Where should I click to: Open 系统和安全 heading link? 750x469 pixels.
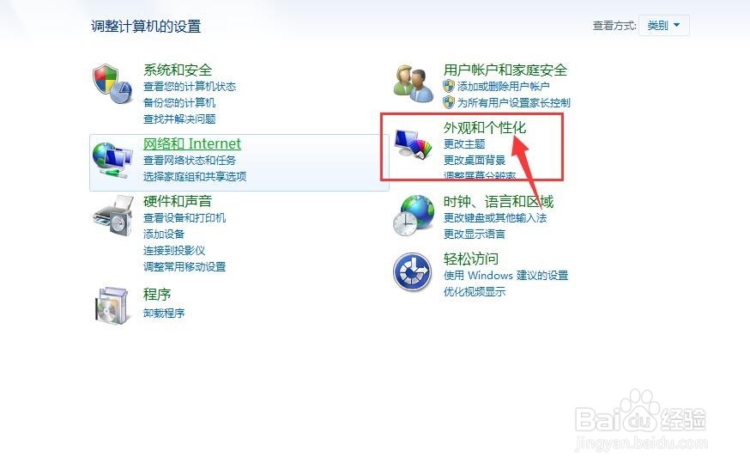[178, 70]
